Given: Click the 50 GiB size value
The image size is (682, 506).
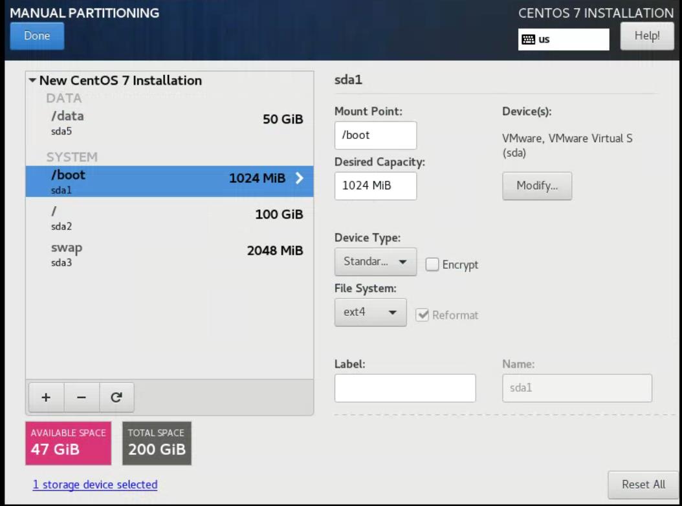Looking at the screenshot, I should (x=283, y=119).
